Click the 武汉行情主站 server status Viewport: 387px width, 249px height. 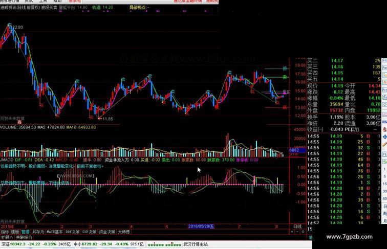[x=195, y=244]
